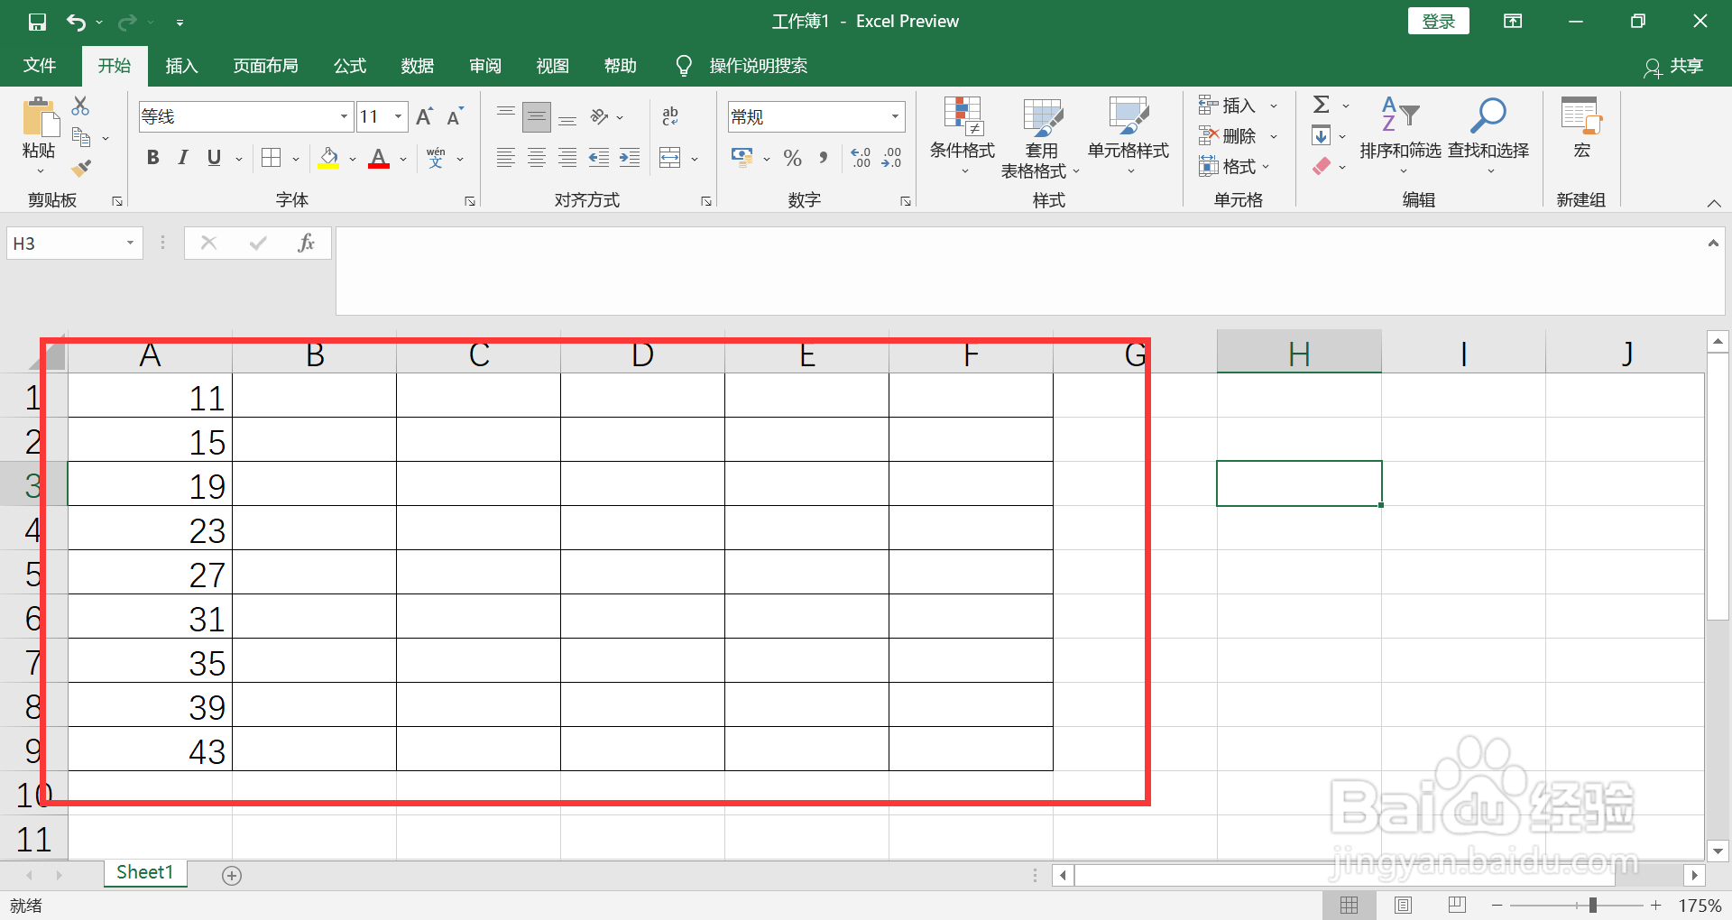Click the Delete cells (删除) button
The height and width of the screenshot is (920, 1732).
point(1238,136)
